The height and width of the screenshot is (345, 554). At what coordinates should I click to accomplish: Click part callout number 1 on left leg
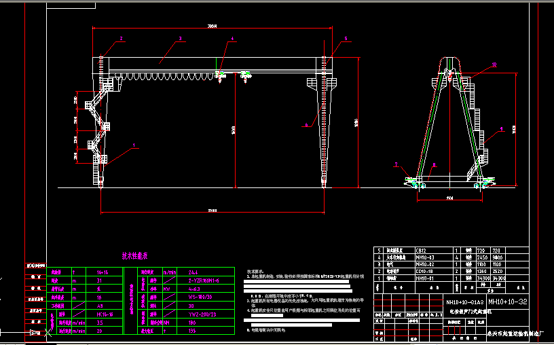point(134,145)
